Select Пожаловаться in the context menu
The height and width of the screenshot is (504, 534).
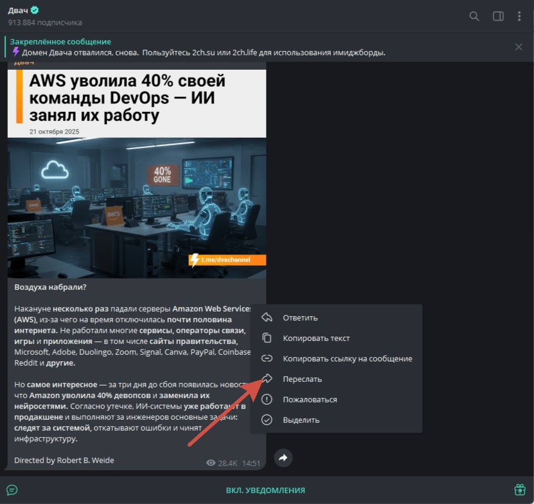(336, 399)
